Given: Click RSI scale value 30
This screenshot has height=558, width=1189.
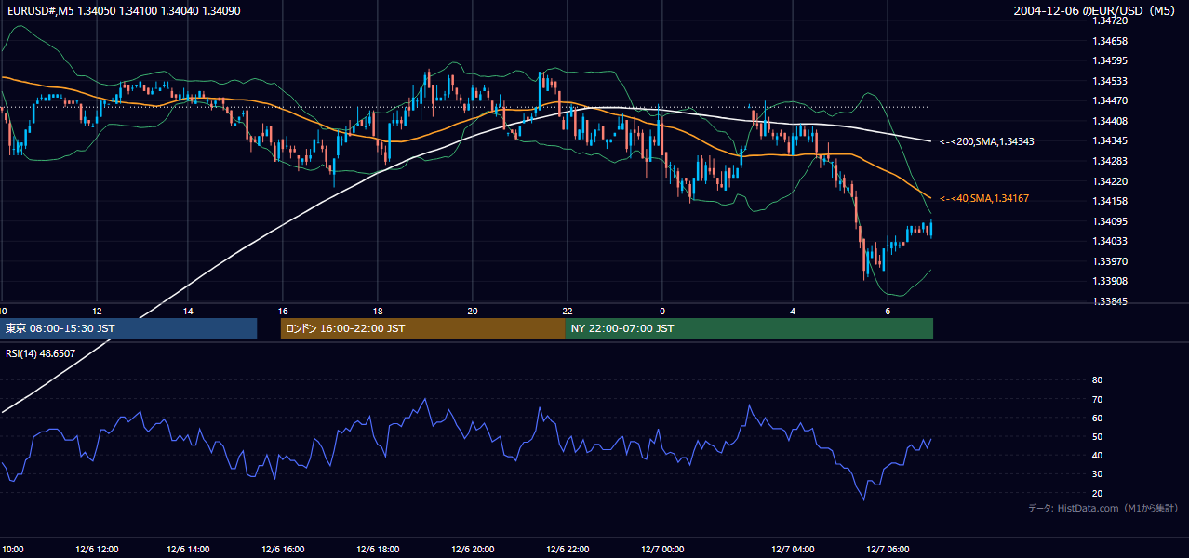Looking at the screenshot, I should tap(1097, 474).
